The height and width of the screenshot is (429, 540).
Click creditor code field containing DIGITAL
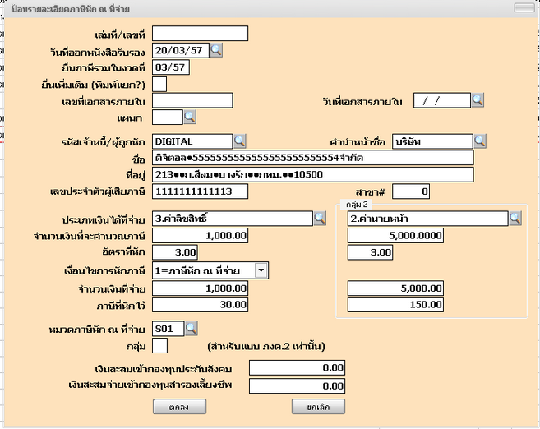(192, 141)
